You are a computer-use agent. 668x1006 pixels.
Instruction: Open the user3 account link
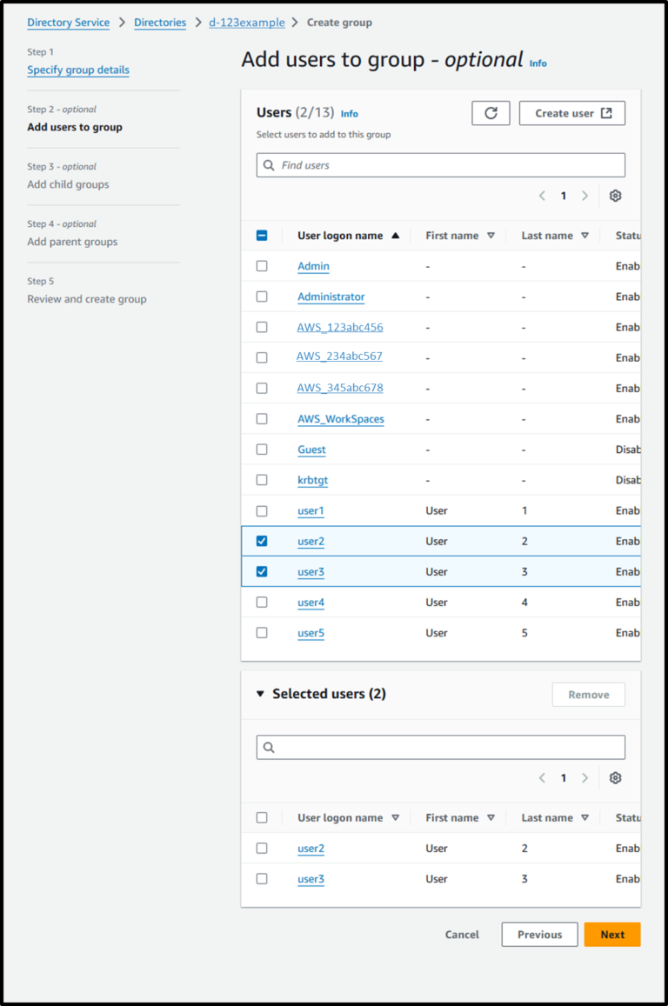pos(311,571)
